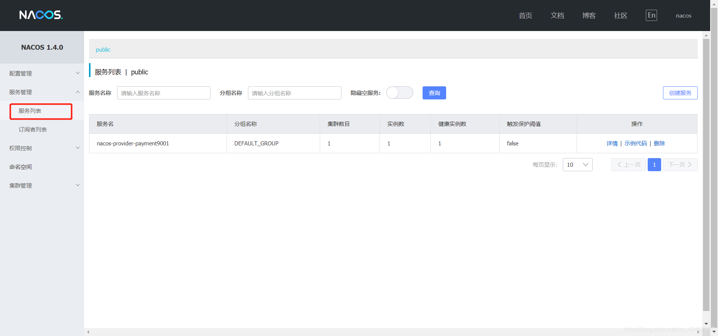718x336 pixels.
Task: Open 示例代码 for the listed service
Action: [x=635, y=144]
